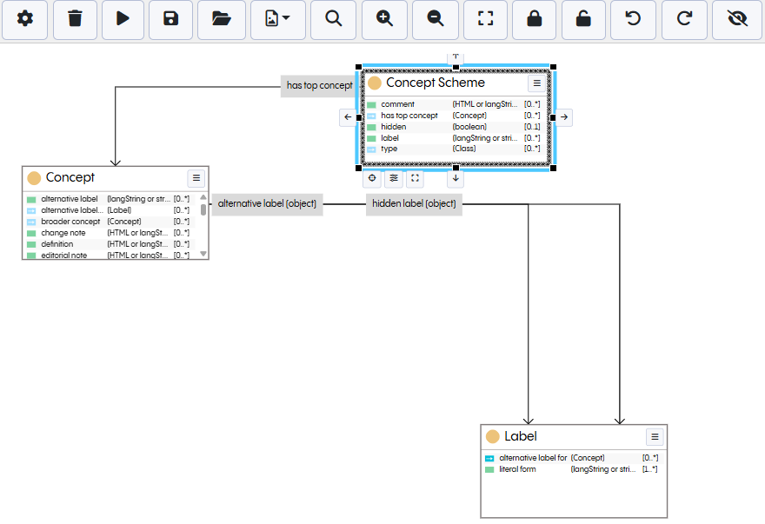Zoom out with the magnifier minus icon
The height and width of the screenshot is (524, 765).
pyautogui.click(x=436, y=19)
